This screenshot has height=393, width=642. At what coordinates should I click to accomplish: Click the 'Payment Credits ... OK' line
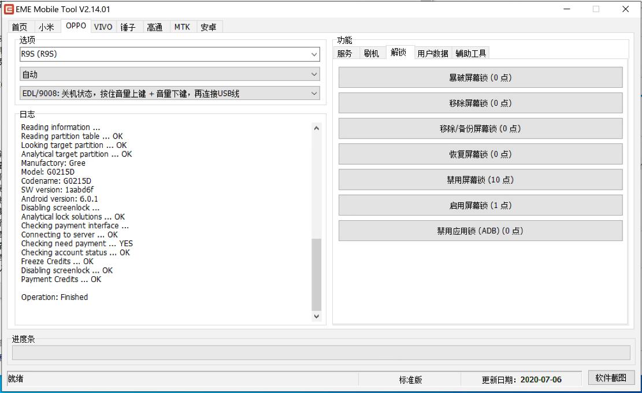(61, 279)
